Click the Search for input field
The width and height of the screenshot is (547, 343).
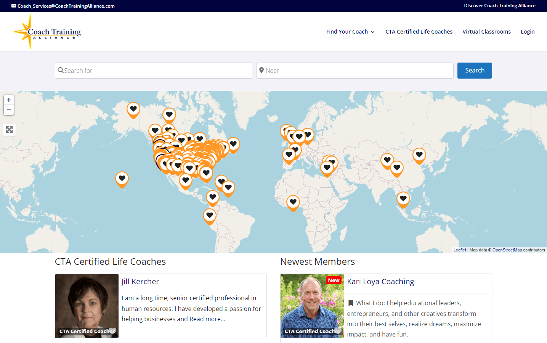[154, 71]
